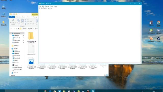
Task: Select the _WinStoreSDK_Receipt_Cache folder
Action: coord(31,38)
